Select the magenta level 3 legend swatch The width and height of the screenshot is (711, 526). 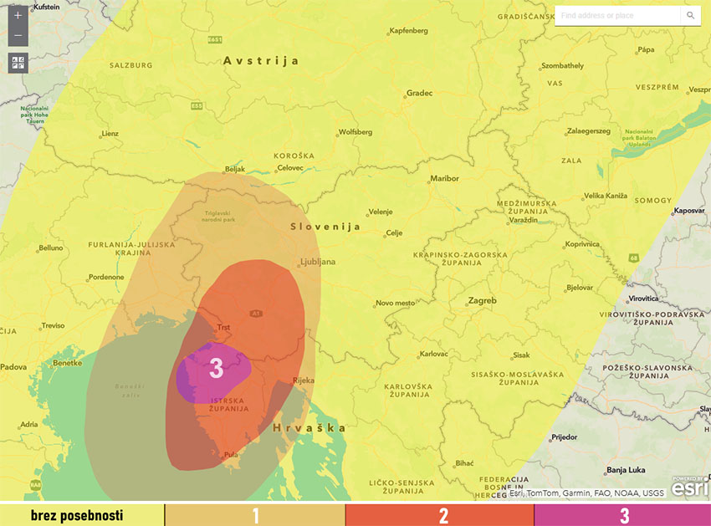[622, 515]
